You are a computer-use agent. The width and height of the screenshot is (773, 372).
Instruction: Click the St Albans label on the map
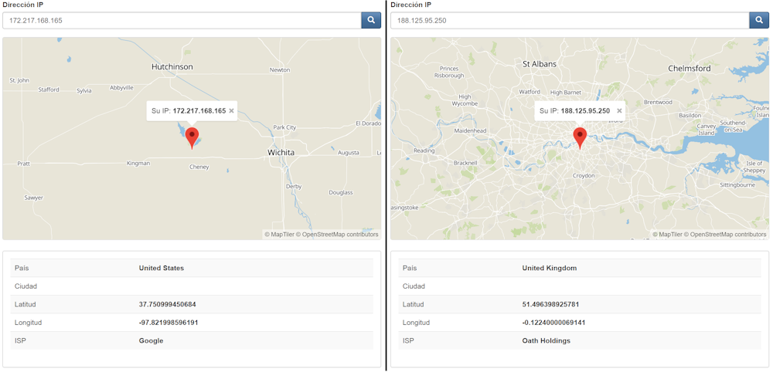click(x=540, y=64)
